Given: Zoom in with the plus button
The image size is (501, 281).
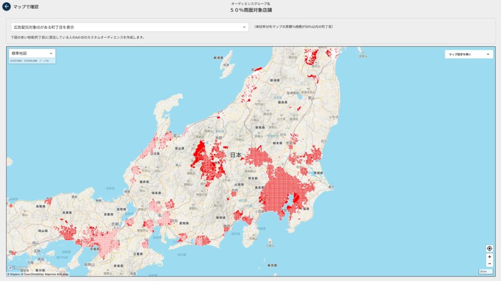Looking at the screenshot, I should (x=489, y=257).
